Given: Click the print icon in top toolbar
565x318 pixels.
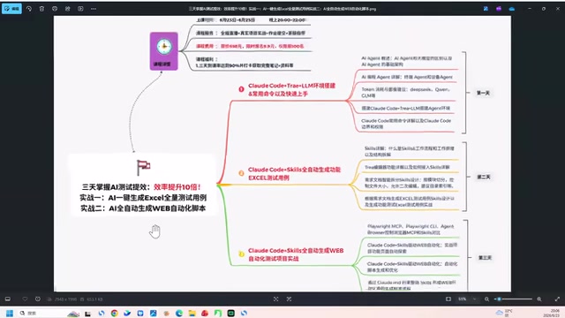Looking at the screenshot, I should 55,9.
